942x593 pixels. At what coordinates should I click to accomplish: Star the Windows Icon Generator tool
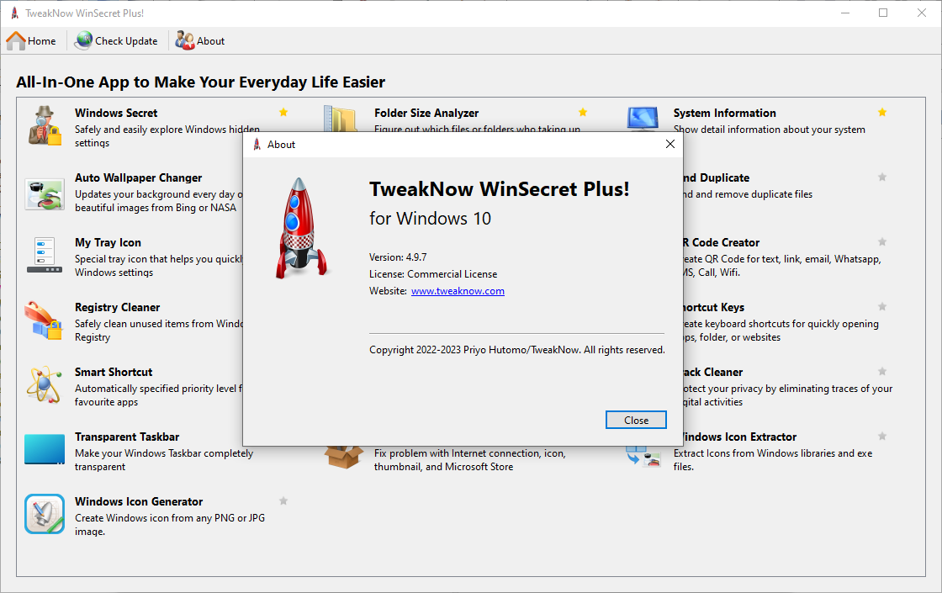click(x=283, y=501)
